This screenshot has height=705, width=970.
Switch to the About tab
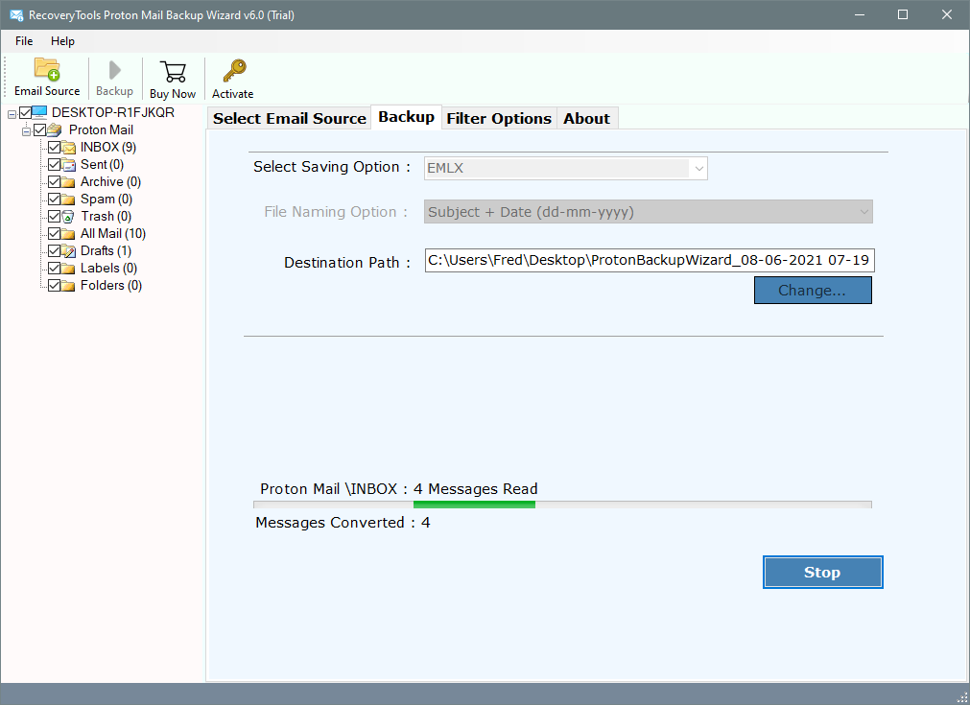click(x=586, y=119)
